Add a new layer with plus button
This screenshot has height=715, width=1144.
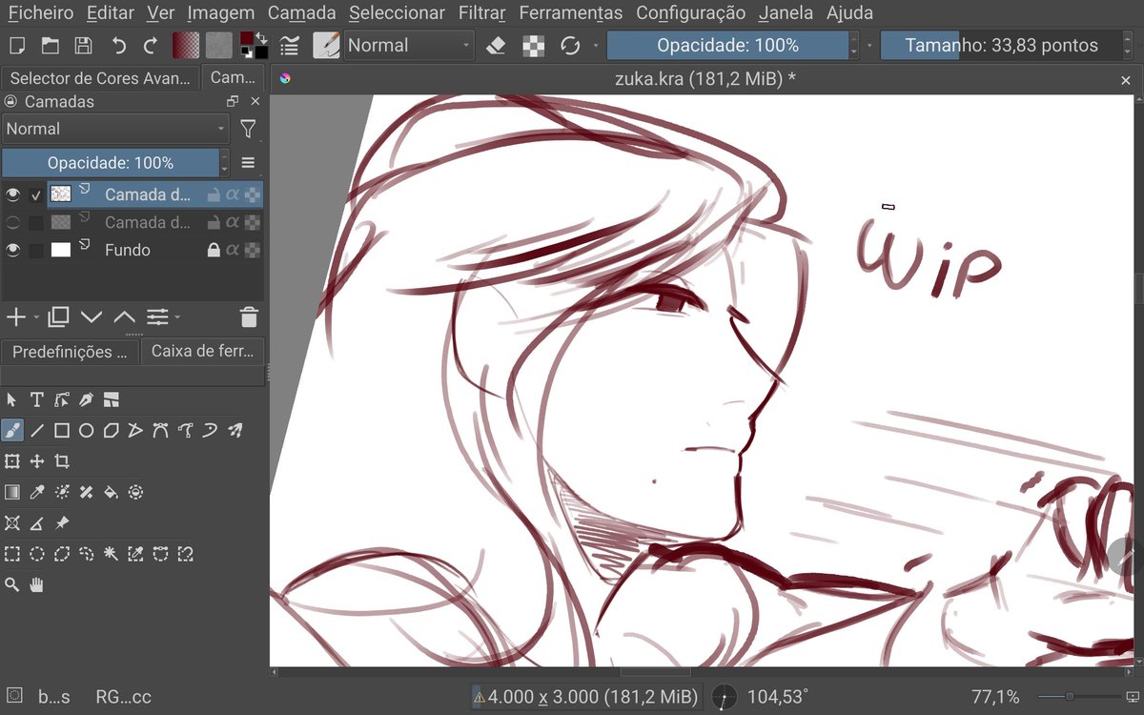15,317
